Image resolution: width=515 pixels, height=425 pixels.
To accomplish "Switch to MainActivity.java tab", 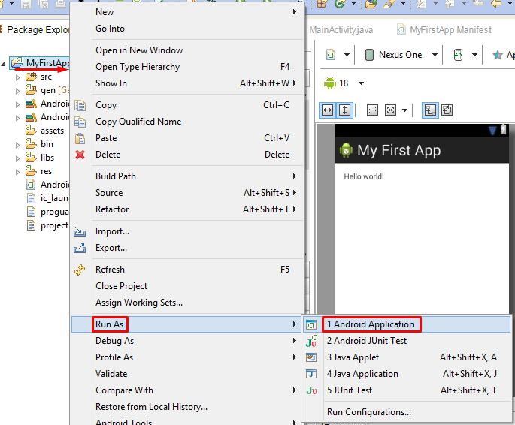I will click(x=341, y=30).
